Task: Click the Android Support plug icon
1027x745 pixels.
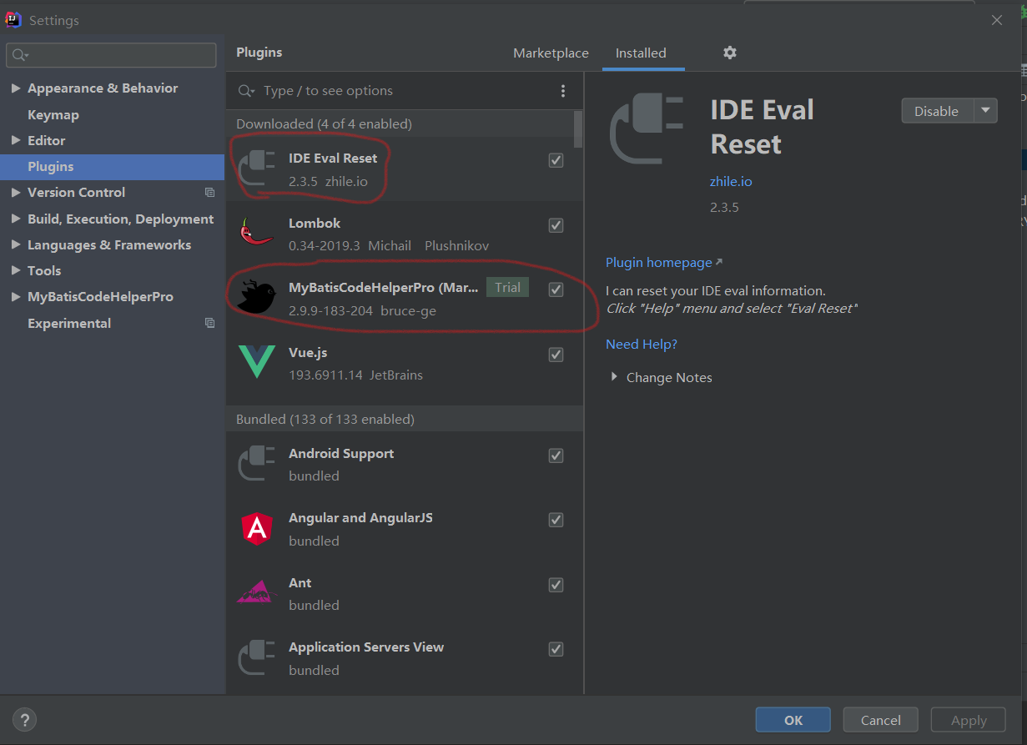Action: (256, 464)
